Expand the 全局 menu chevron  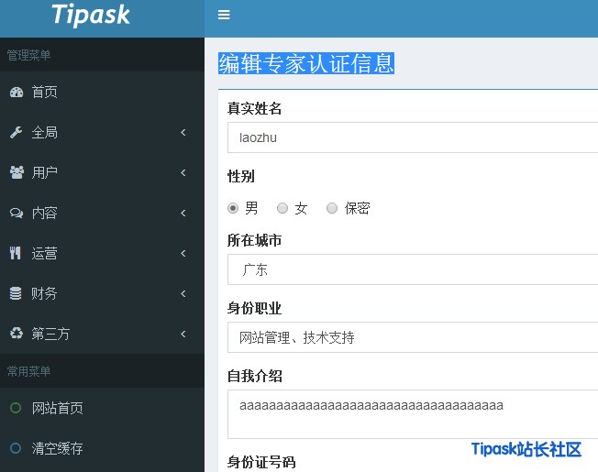[x=183, y=132]
